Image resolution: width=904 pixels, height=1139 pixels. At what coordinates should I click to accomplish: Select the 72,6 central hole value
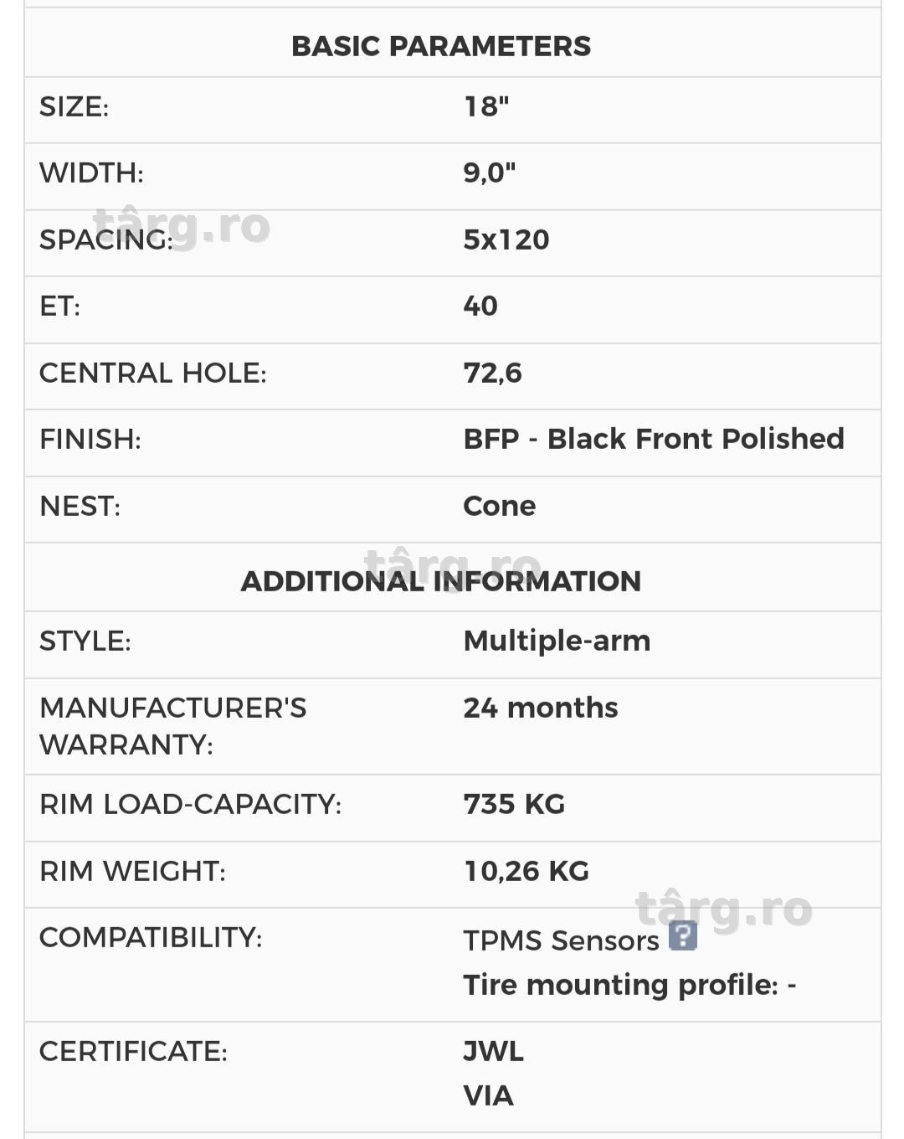[493, 373]
